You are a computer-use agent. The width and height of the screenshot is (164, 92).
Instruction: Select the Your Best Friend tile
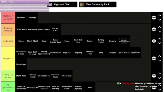33,53
